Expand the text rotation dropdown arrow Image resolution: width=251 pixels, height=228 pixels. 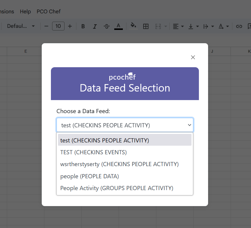[227, 26]
